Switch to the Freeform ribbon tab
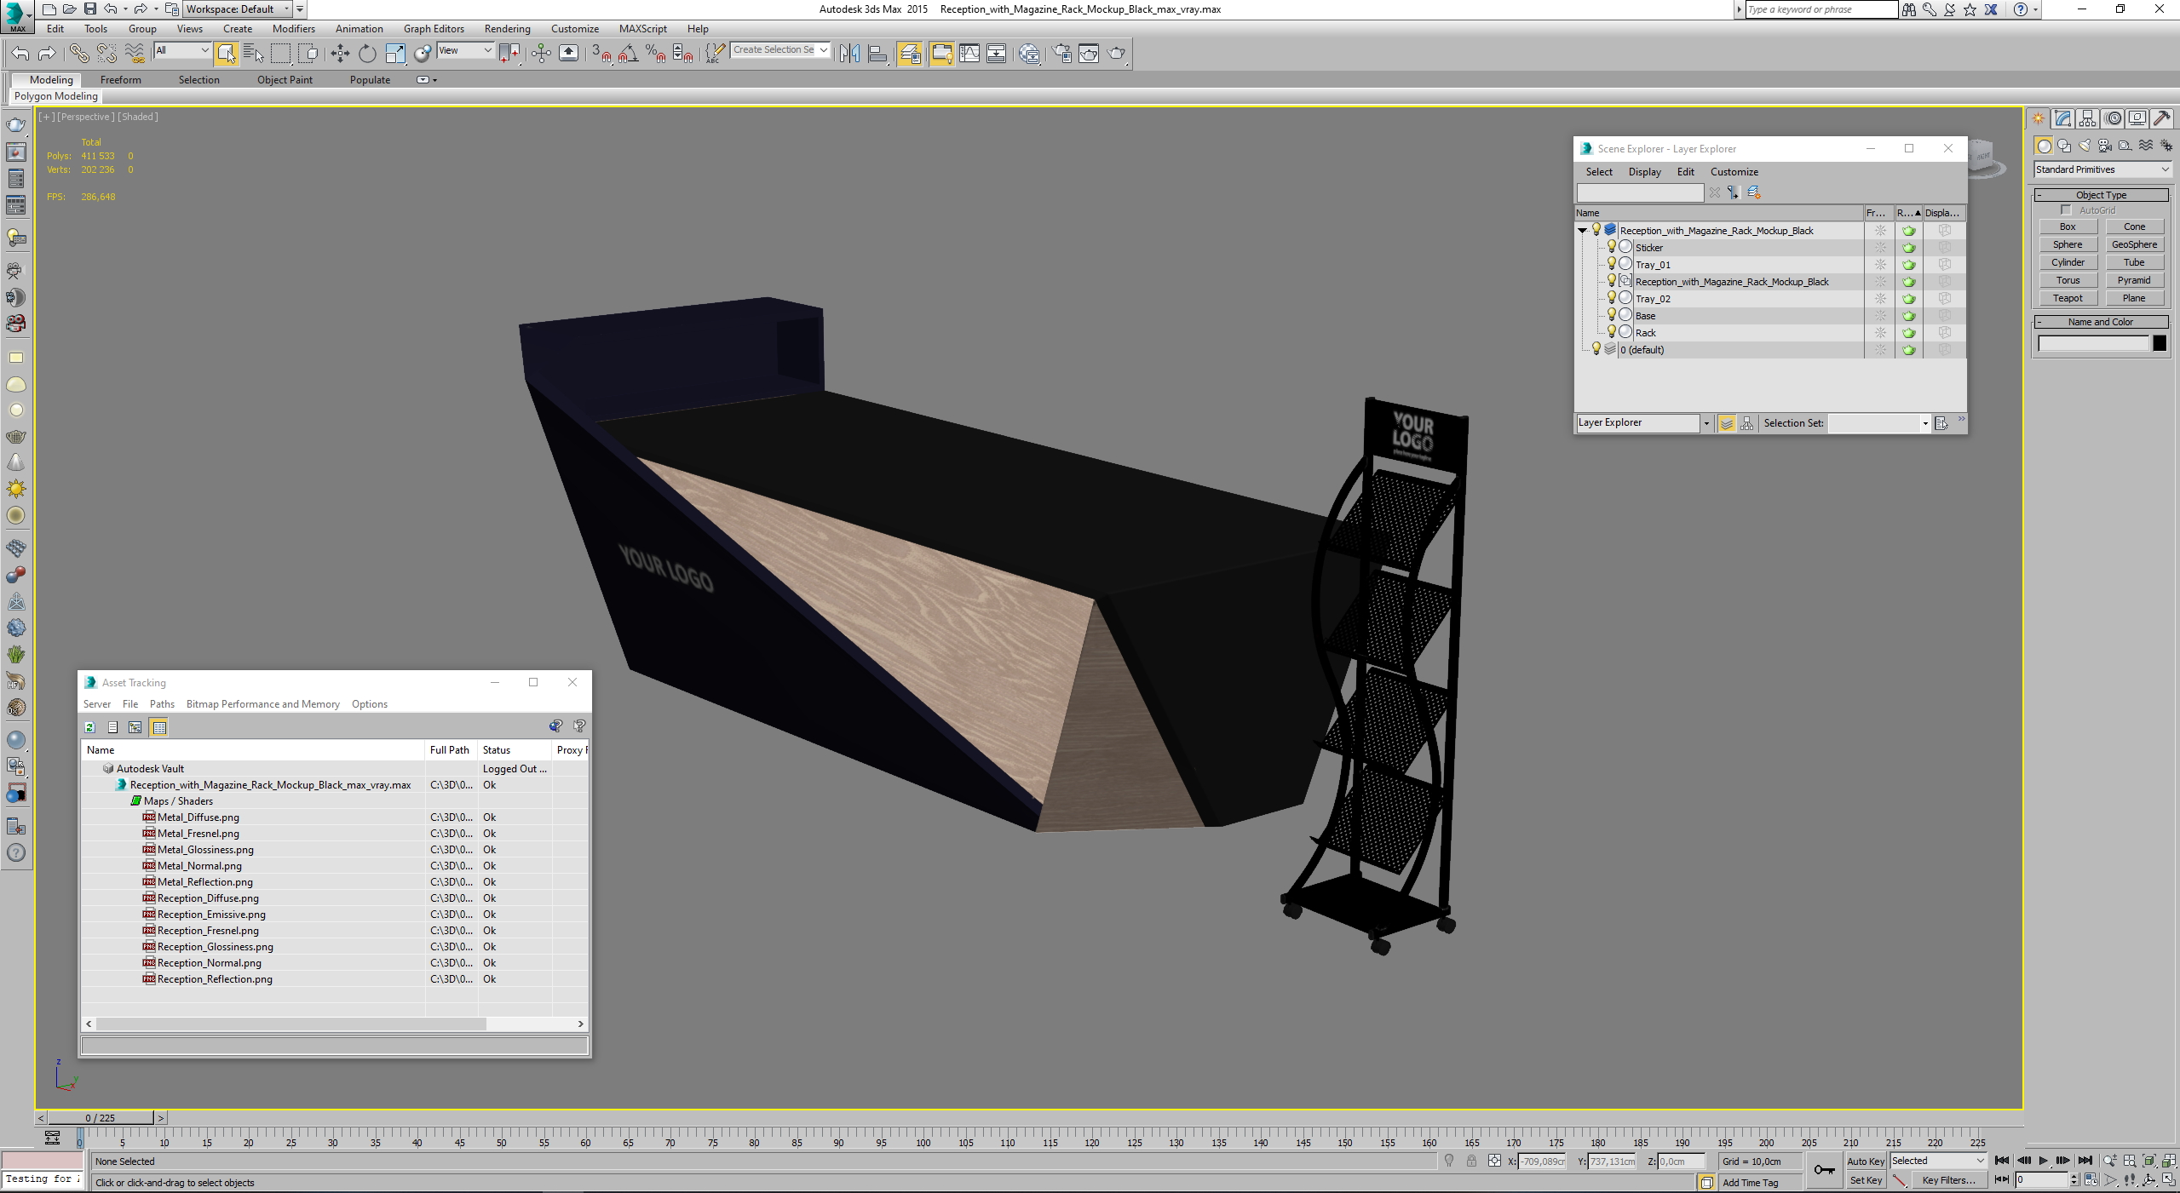The width and height of the screenshot is (2180, 1193). point(120,80)
